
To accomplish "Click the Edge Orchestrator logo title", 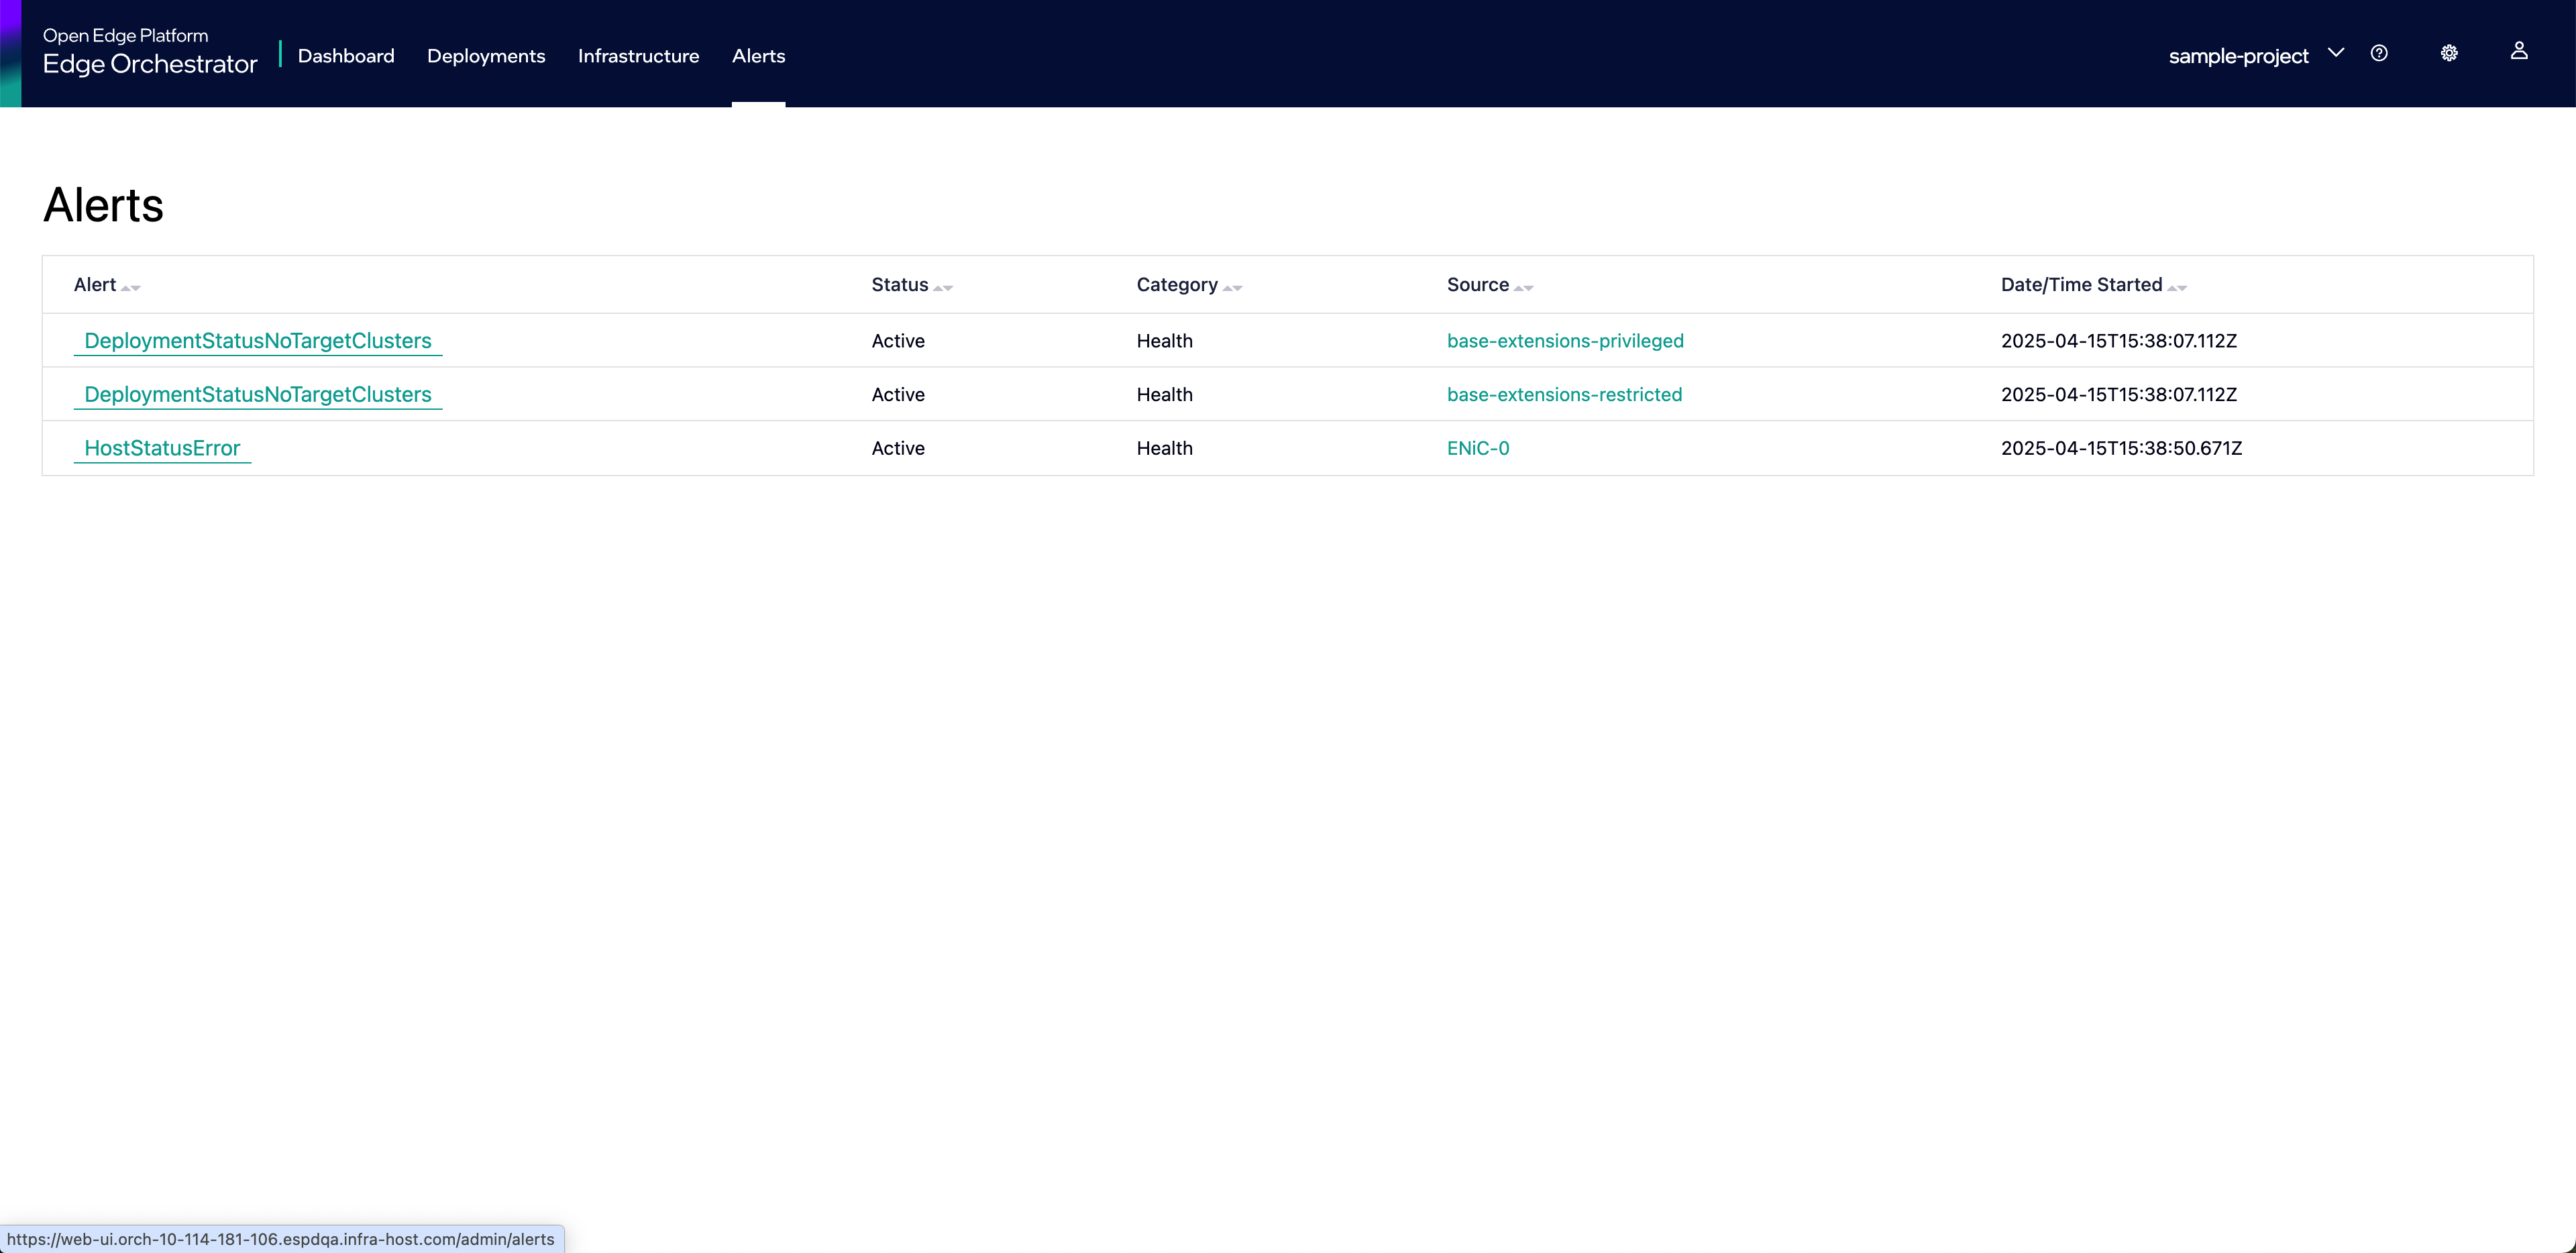I will pyautogui.click(x=150, y=64).
